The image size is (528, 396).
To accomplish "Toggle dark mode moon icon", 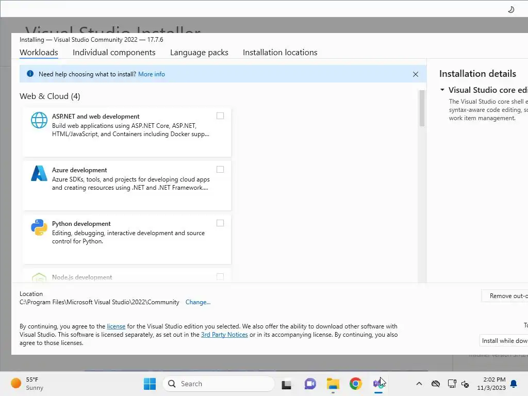I will (x=511, y=9).
